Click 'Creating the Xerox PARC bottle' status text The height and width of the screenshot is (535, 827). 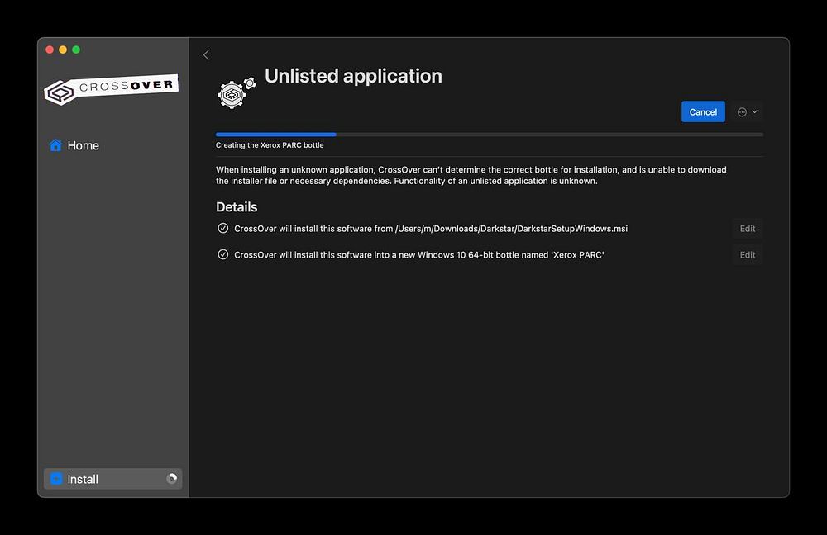pos(270,145)
